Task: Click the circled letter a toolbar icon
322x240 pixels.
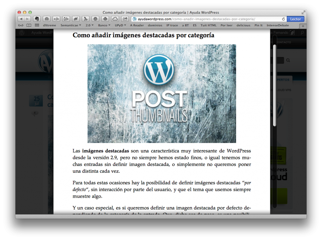Action: (95, 19)
